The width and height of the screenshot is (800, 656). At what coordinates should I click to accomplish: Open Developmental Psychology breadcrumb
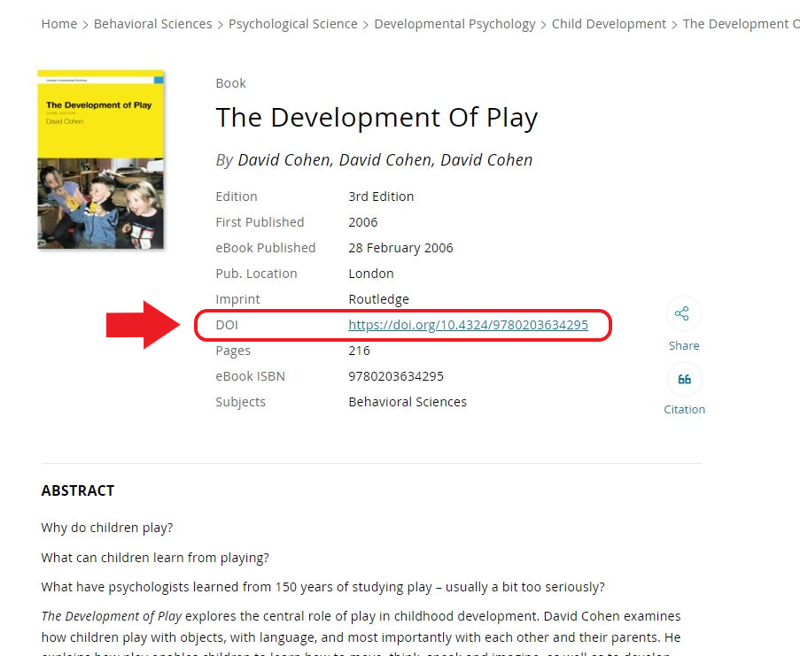(454, 24)
